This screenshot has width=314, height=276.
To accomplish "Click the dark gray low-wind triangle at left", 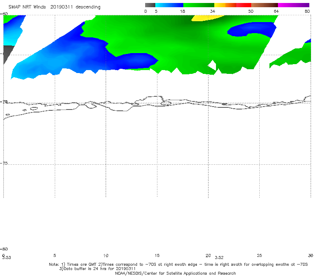I will coord(8,53).
